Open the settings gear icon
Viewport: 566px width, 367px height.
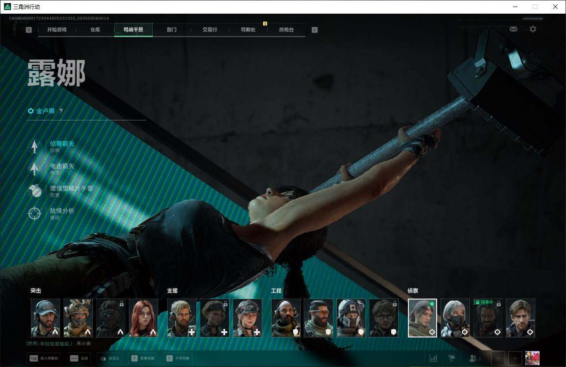pyautogui.click(x=533, y=29)
